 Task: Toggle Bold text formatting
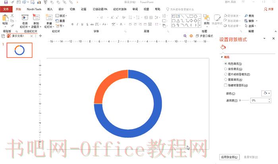point(72,24)
